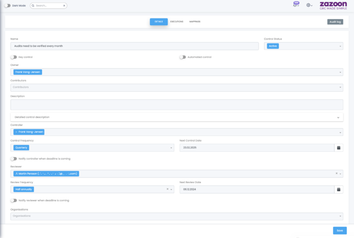This screenshot has width=354, height=238.
Task: Click the notifications bell icon
Action: point(295,6)
